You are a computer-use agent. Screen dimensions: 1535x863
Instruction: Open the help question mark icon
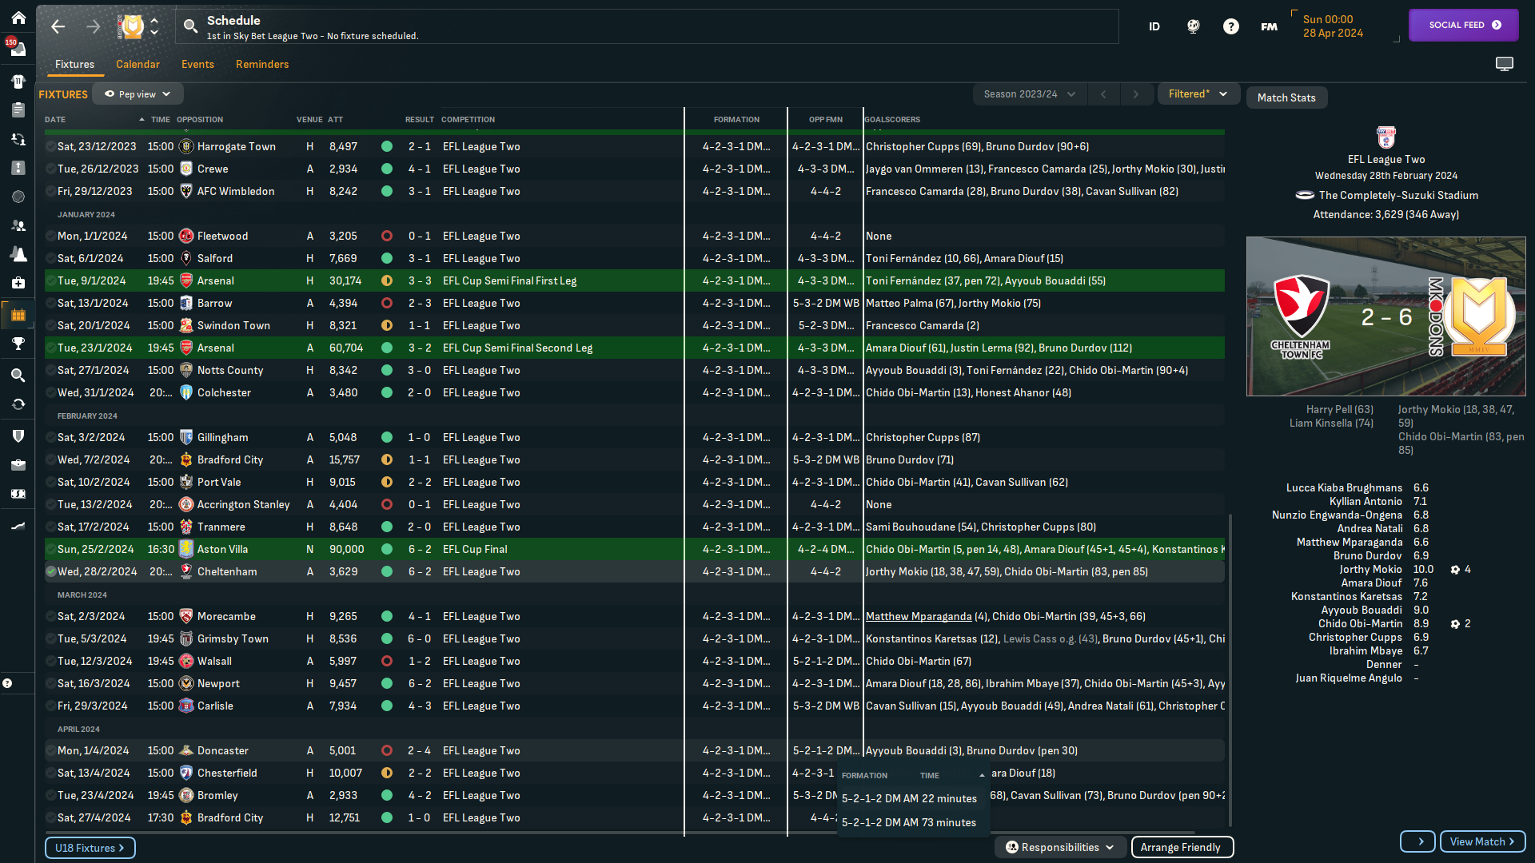[1230, 26]
